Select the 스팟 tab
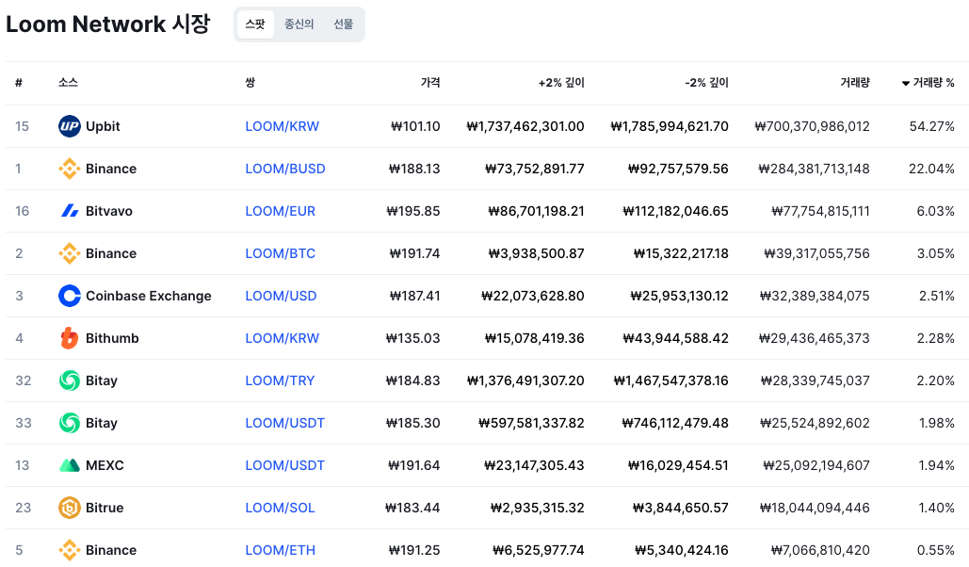 (x=255, y=24)
